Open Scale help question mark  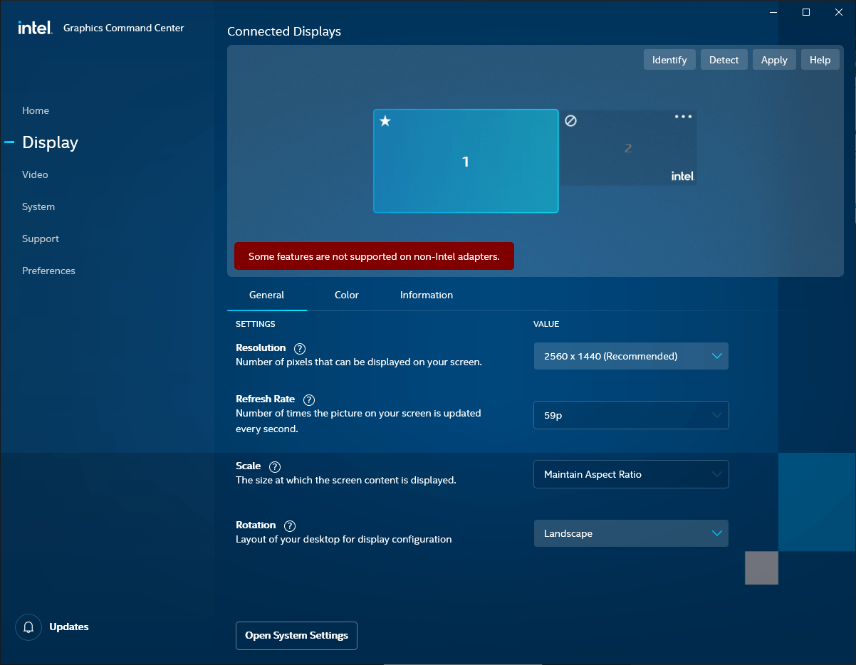coord(275,467)
